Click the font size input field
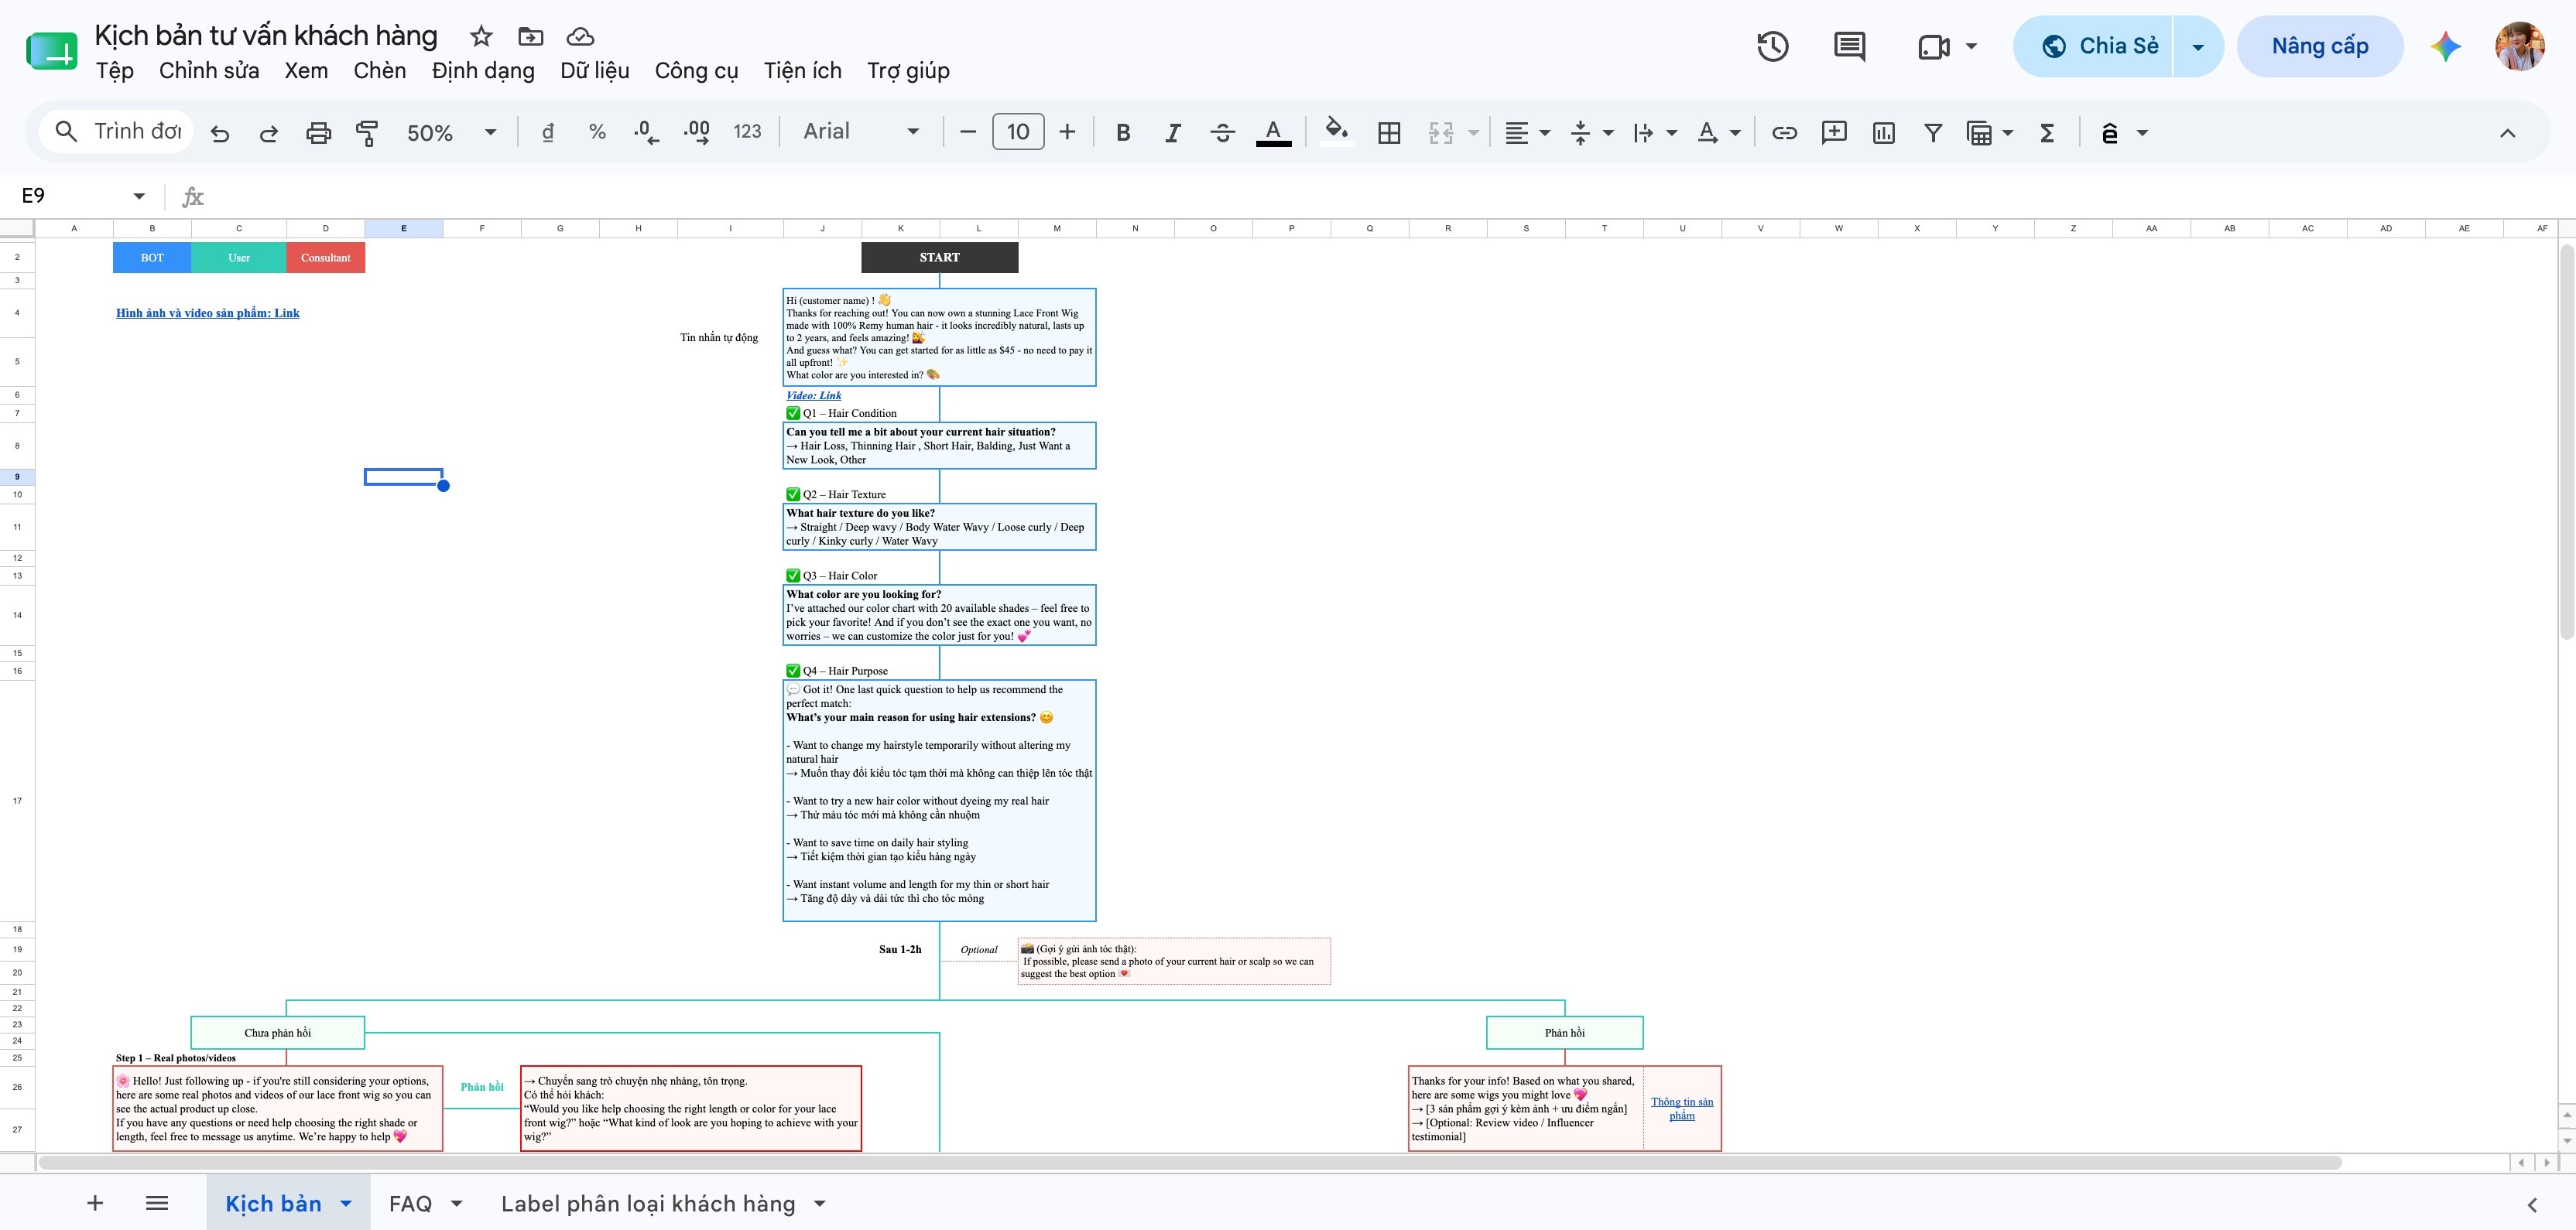2576x1230 pixels. click(x=1018, y=132)
